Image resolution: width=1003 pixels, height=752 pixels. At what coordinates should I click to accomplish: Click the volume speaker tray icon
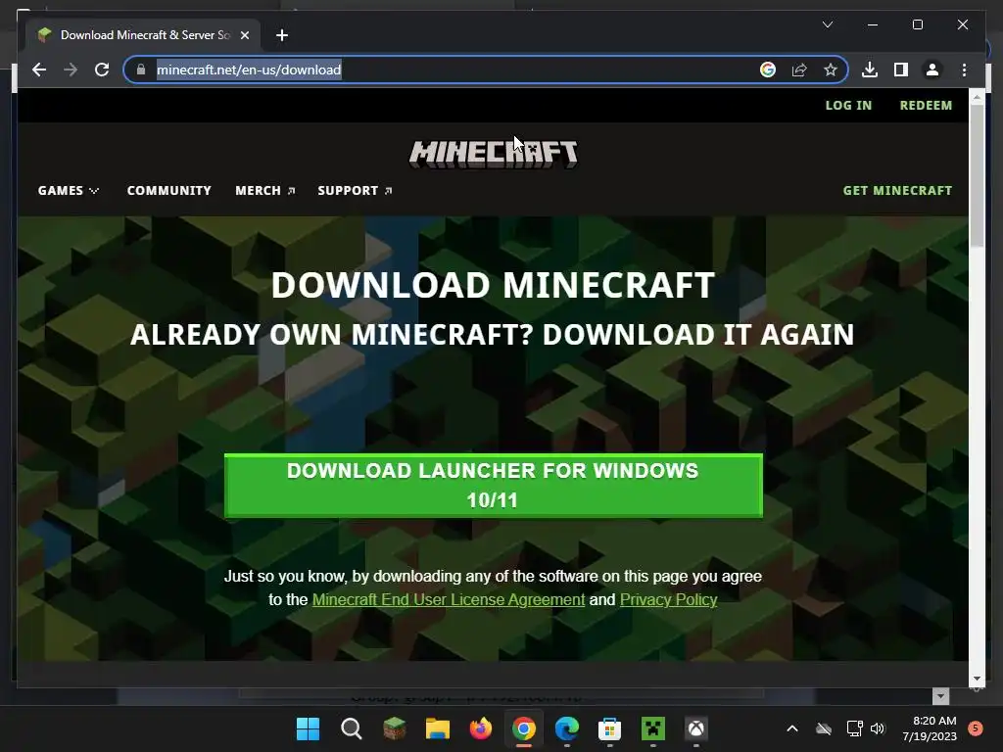pyautogui.click(x=878, y=728)
